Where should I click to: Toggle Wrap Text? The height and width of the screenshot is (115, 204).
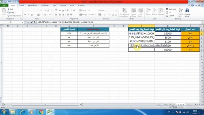[84, 10]
